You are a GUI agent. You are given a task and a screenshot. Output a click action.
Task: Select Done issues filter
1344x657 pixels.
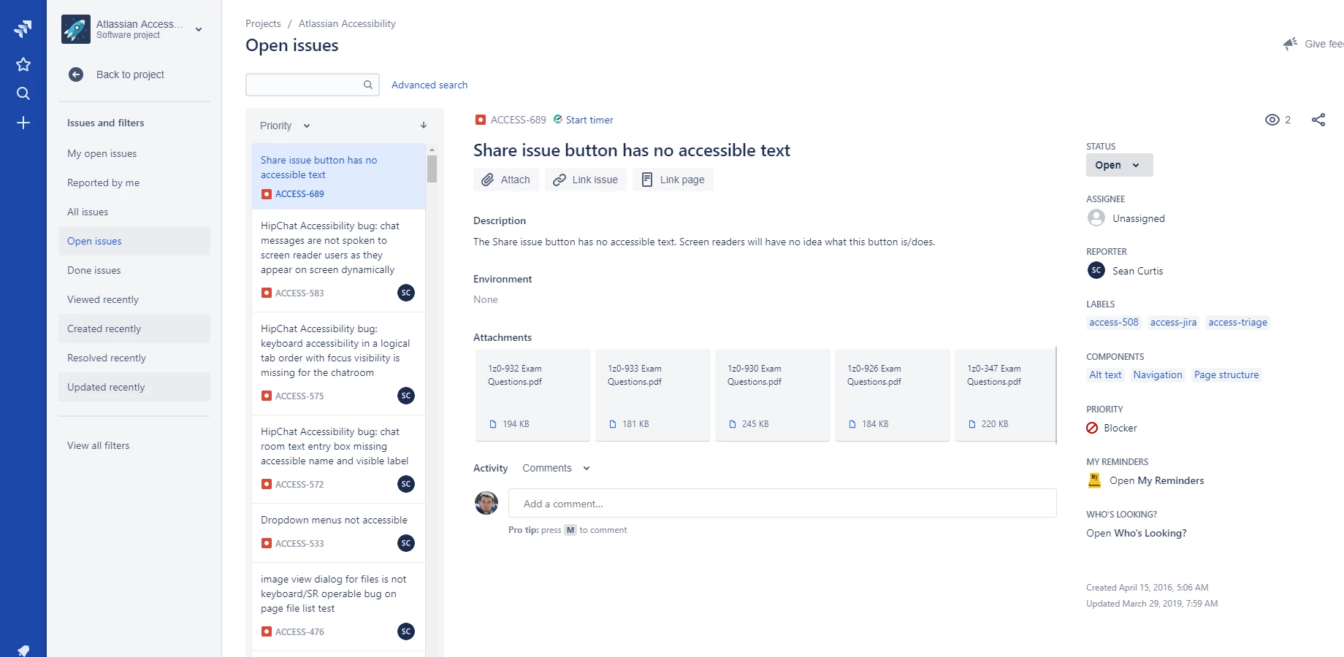coord(134,270)
